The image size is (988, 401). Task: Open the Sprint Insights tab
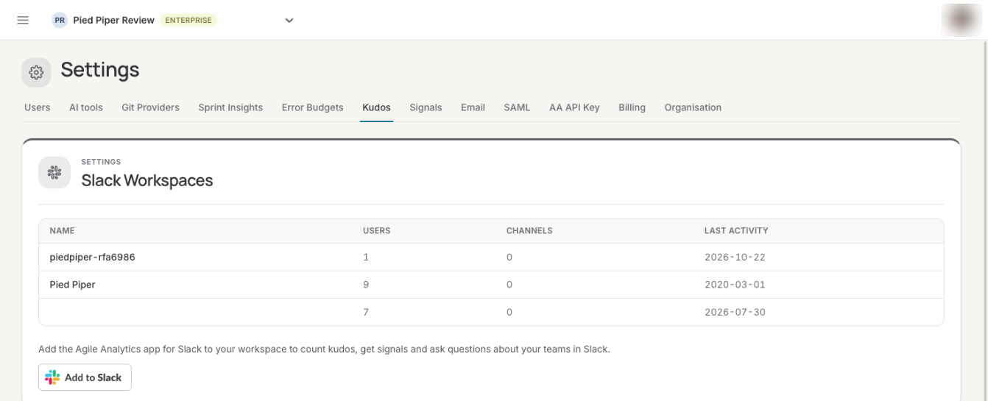(x=230, y=107)
